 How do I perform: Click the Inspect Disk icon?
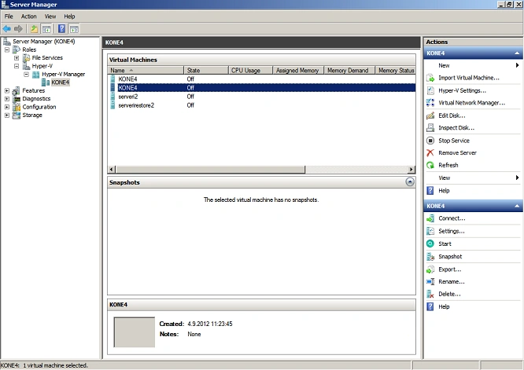click(430, 128)
